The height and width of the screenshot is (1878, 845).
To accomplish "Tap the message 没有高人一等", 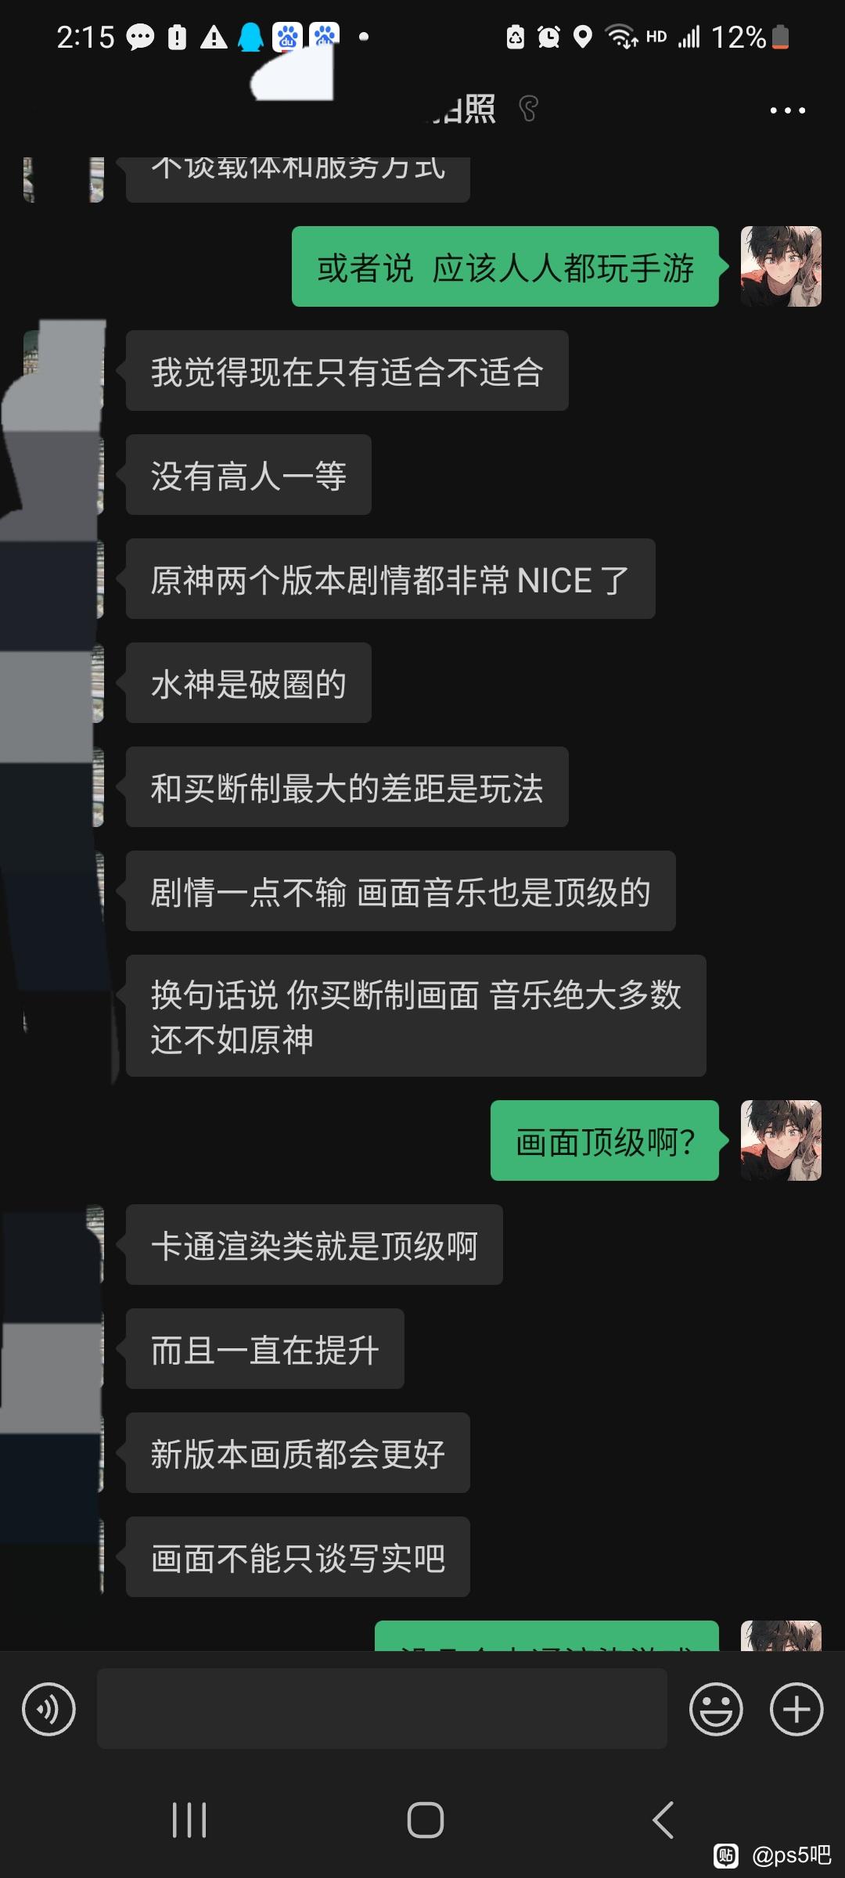I will [249, 475].
